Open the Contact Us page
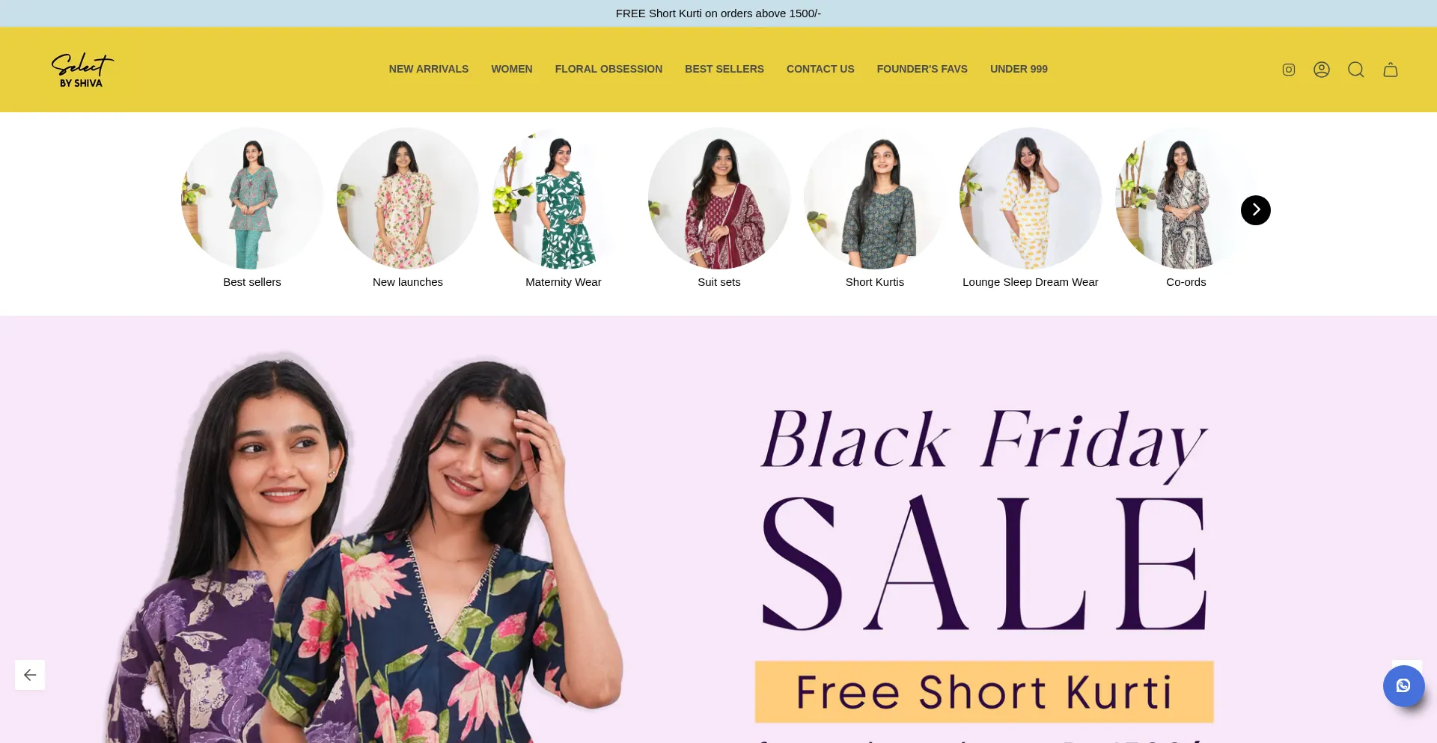The height and width of the screenshot is (743, 1437). point(820,69)
